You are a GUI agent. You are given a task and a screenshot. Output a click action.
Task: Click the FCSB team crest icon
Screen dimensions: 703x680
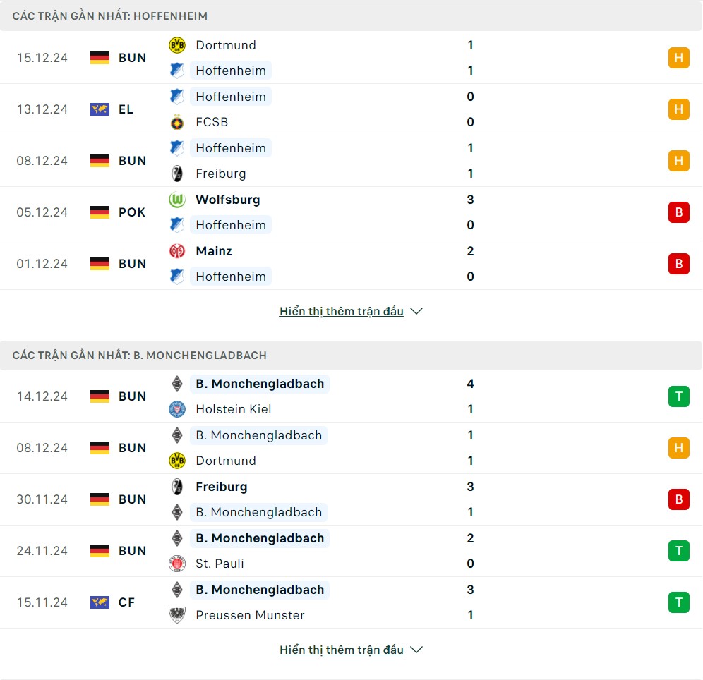pyautogui.click(x=176, y=122)
